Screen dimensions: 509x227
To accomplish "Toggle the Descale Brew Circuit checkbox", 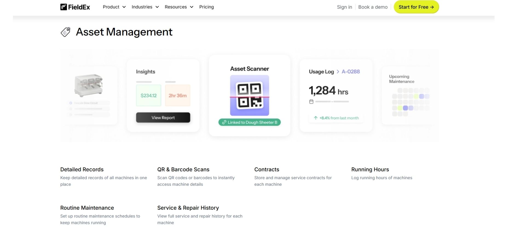I will click(71, 103).
